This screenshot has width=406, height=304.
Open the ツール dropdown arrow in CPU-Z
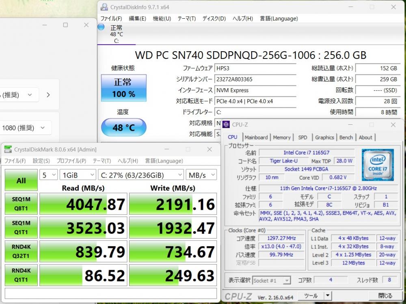(328, 296)
